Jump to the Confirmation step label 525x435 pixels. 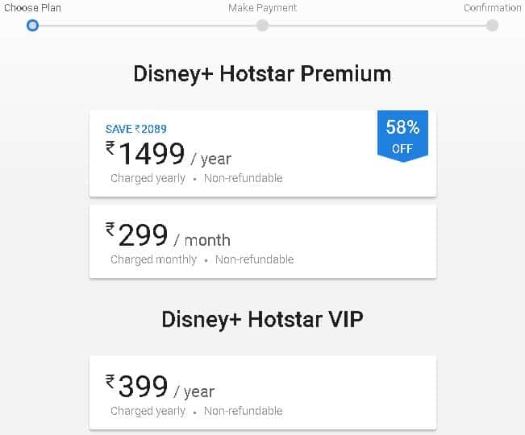(492, 8)
